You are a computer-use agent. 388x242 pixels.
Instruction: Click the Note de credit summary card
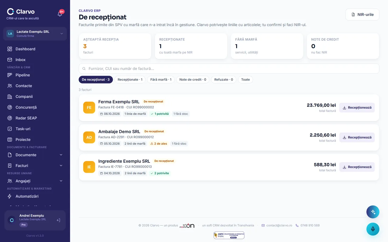tap(343, 46)
